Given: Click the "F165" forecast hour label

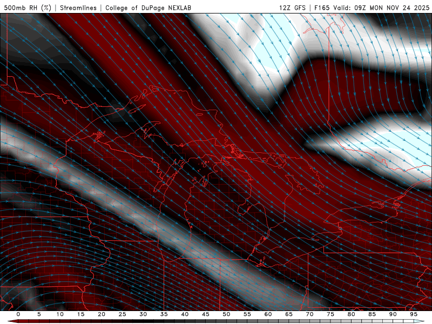Looking at the screenshot, I should [x=322, y=8].
